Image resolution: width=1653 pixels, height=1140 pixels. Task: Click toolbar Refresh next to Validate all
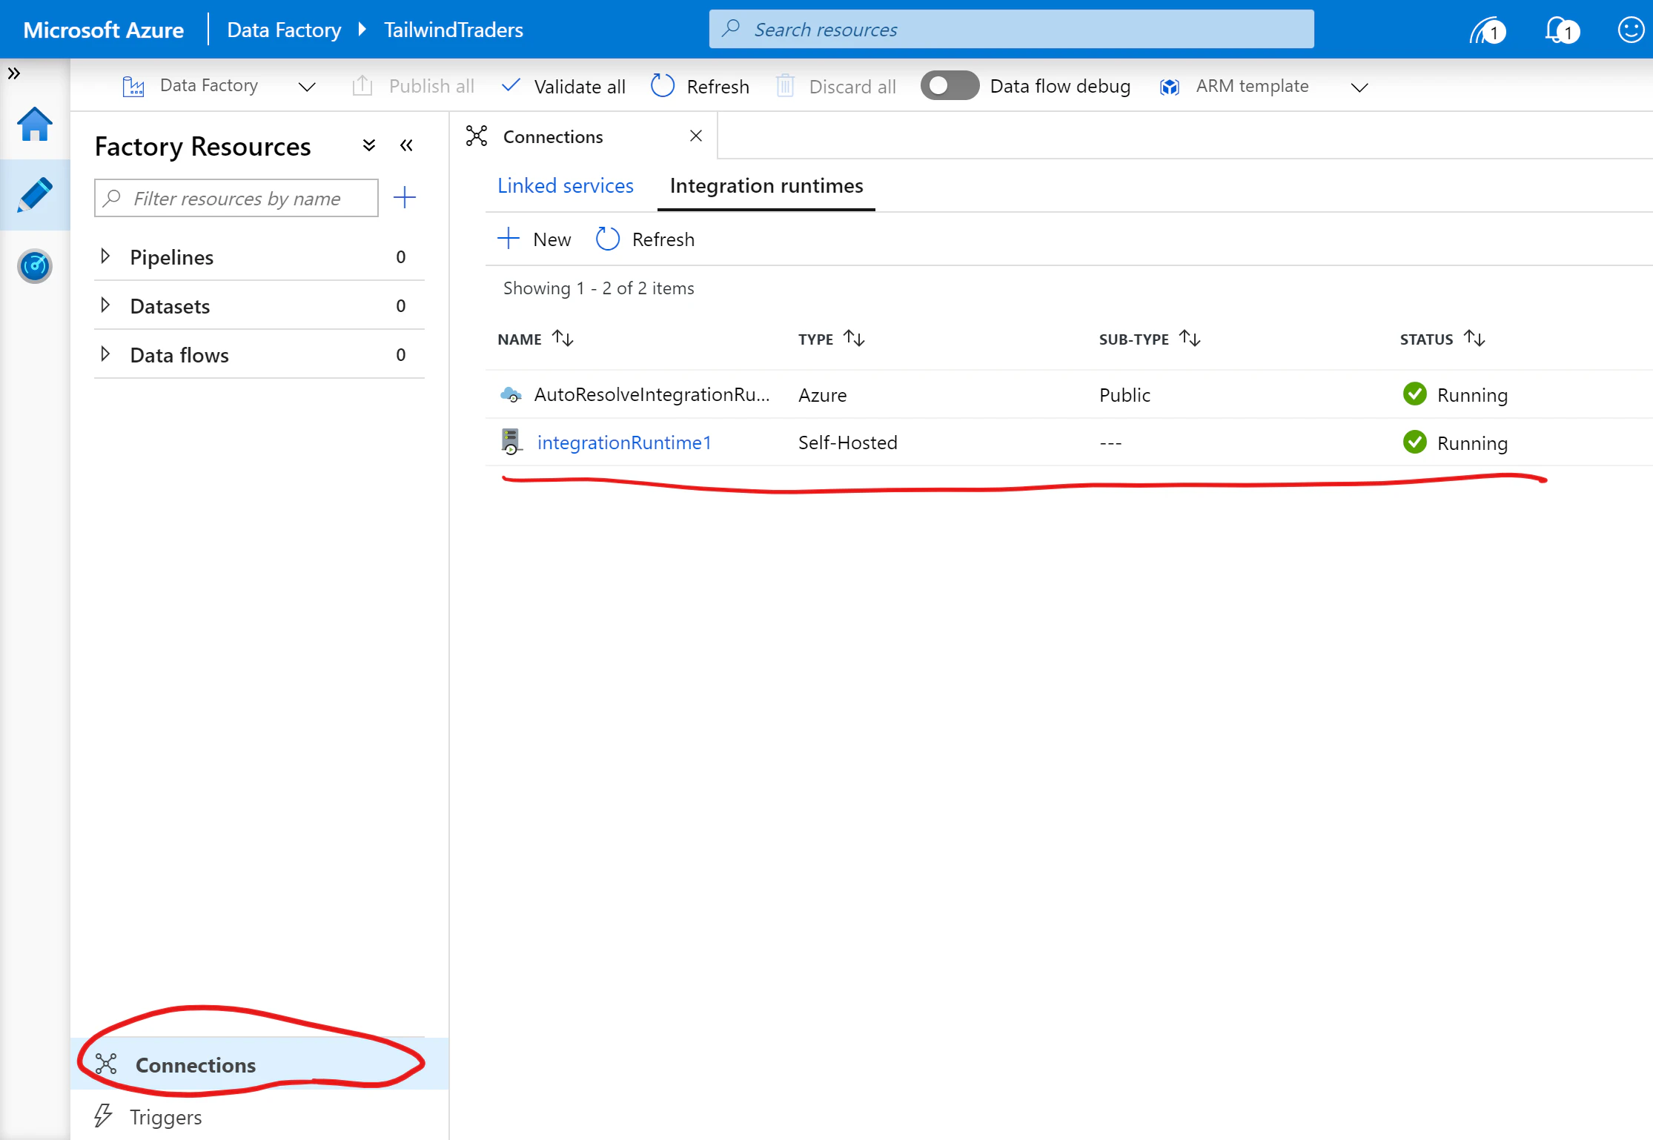pos(700,86)
